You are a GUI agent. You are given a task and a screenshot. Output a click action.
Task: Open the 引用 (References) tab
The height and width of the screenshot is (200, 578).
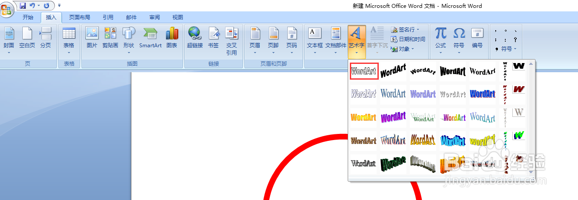pos(108,18)
